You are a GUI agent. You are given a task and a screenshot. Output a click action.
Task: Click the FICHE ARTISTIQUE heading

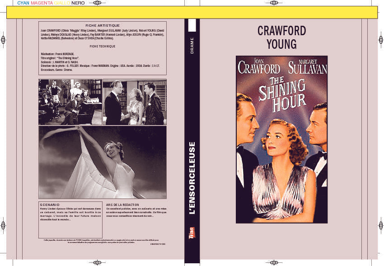pos(103,25)
